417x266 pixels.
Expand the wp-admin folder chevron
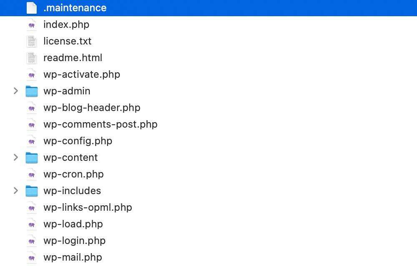pyautogui.click(x=16, y=91)
